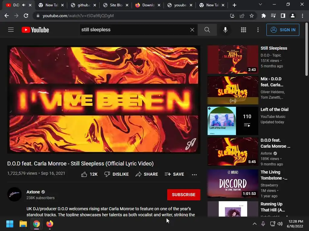Open YouTube settings three-dot menu
The height and width of the screenshot is (231, 309).
pos(258,30)
